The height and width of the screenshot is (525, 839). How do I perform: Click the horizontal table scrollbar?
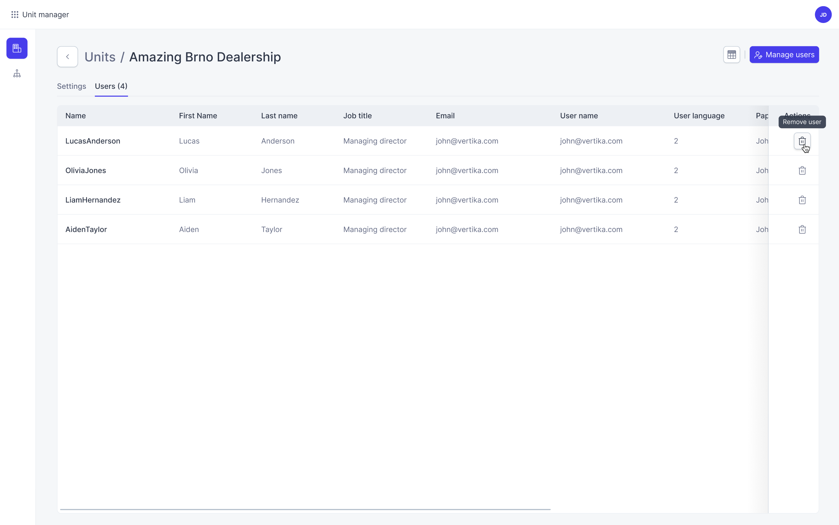(305, 509)
